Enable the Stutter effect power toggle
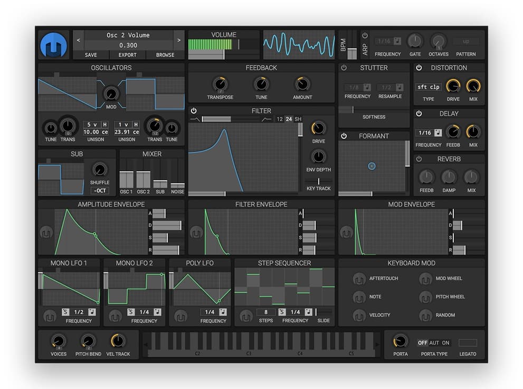The height and width of the screenshot is (389, 523). (x=344, y=68)
